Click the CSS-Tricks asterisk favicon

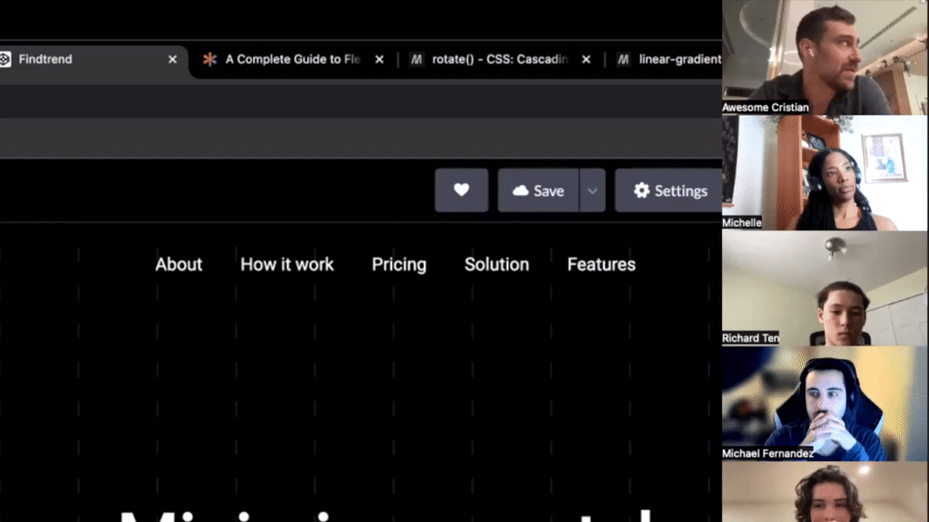[210, 59]
